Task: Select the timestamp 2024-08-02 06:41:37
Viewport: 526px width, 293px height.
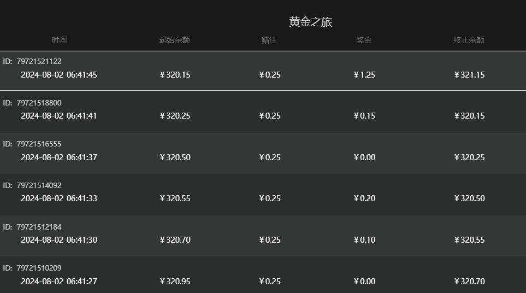Action: tap(59, 157)
